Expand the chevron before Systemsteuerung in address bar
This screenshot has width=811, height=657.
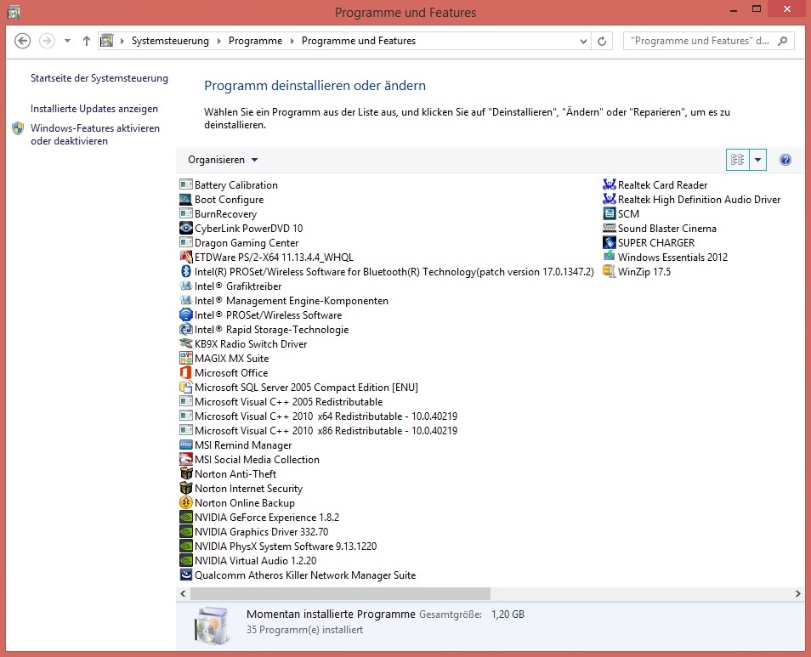[x=122, y=41]
